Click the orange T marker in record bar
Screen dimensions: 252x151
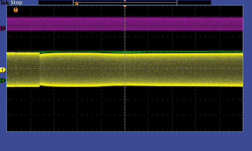point(77,3)
